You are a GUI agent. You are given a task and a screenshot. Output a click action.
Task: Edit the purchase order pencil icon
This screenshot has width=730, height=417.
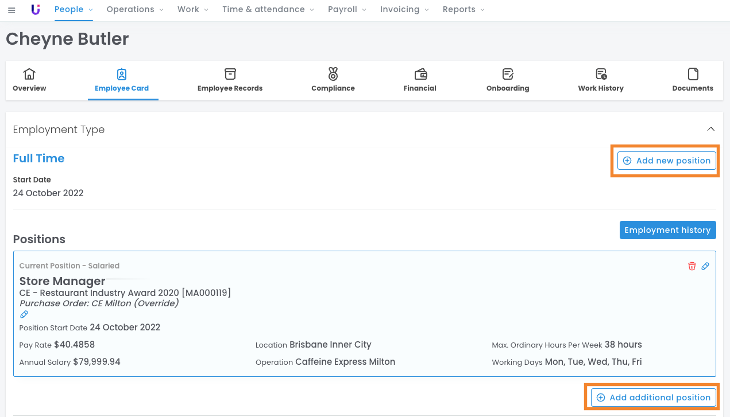point(24,314)
